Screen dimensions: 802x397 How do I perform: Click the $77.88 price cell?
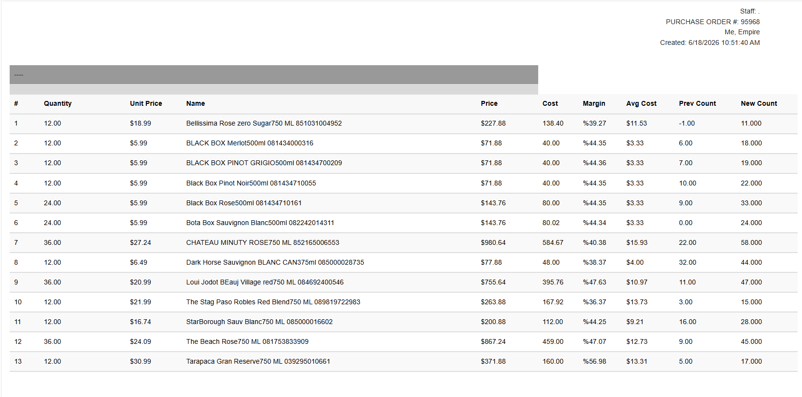491,262
